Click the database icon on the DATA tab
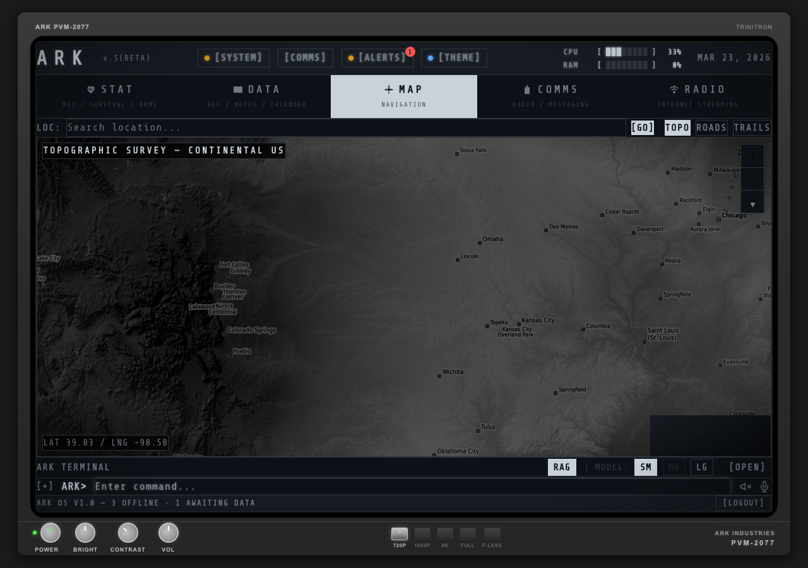Viewport: 808px width, 568px height. [237, 89]
